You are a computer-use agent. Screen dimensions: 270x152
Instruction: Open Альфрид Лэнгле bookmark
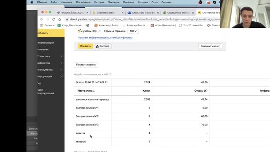tap(135, 25)
